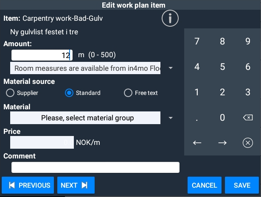The width and height of the screenshot is (261, 197).
Task: Click the Amount input field
Action: click(x=42, y=55)
